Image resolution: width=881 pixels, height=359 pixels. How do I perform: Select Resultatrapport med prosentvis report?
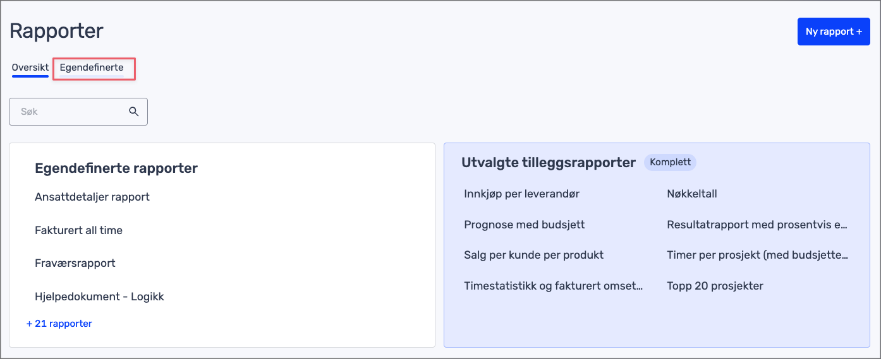point(757,225)
